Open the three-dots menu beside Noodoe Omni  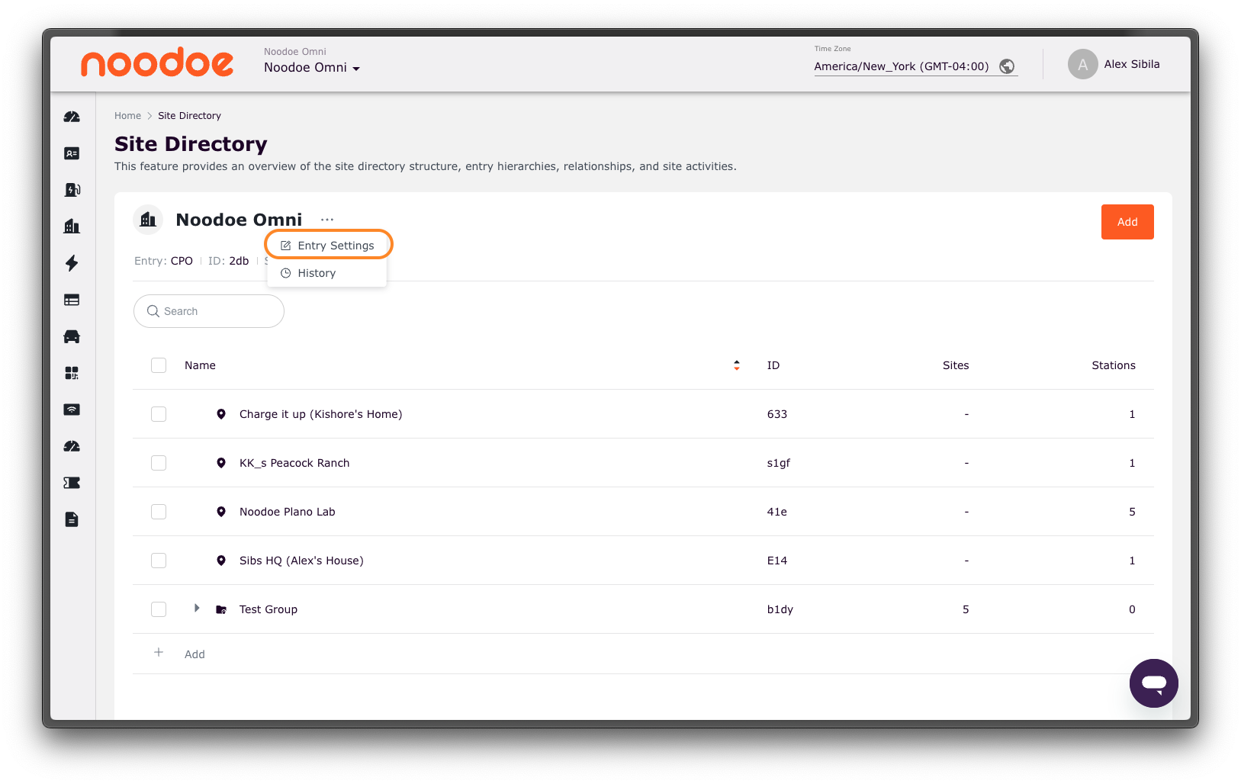coord(327,220)
